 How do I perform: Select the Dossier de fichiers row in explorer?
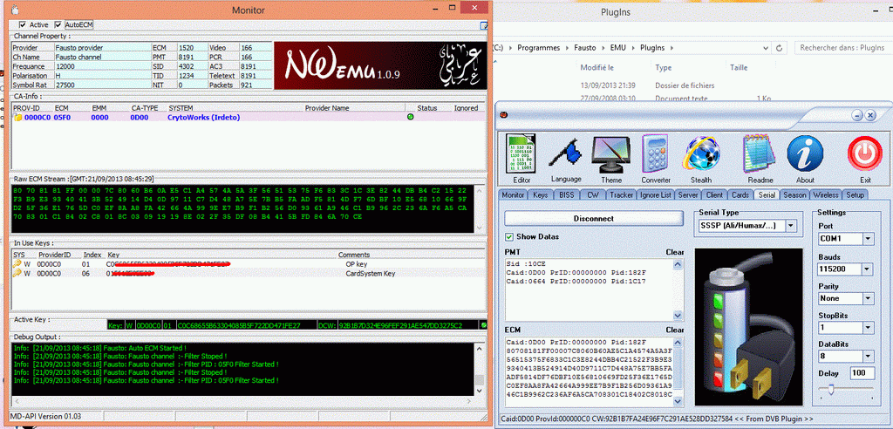pos(684,85)
